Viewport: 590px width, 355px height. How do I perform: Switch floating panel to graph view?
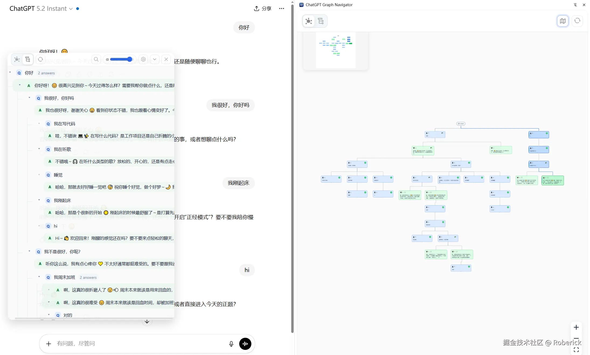[17, 59]
